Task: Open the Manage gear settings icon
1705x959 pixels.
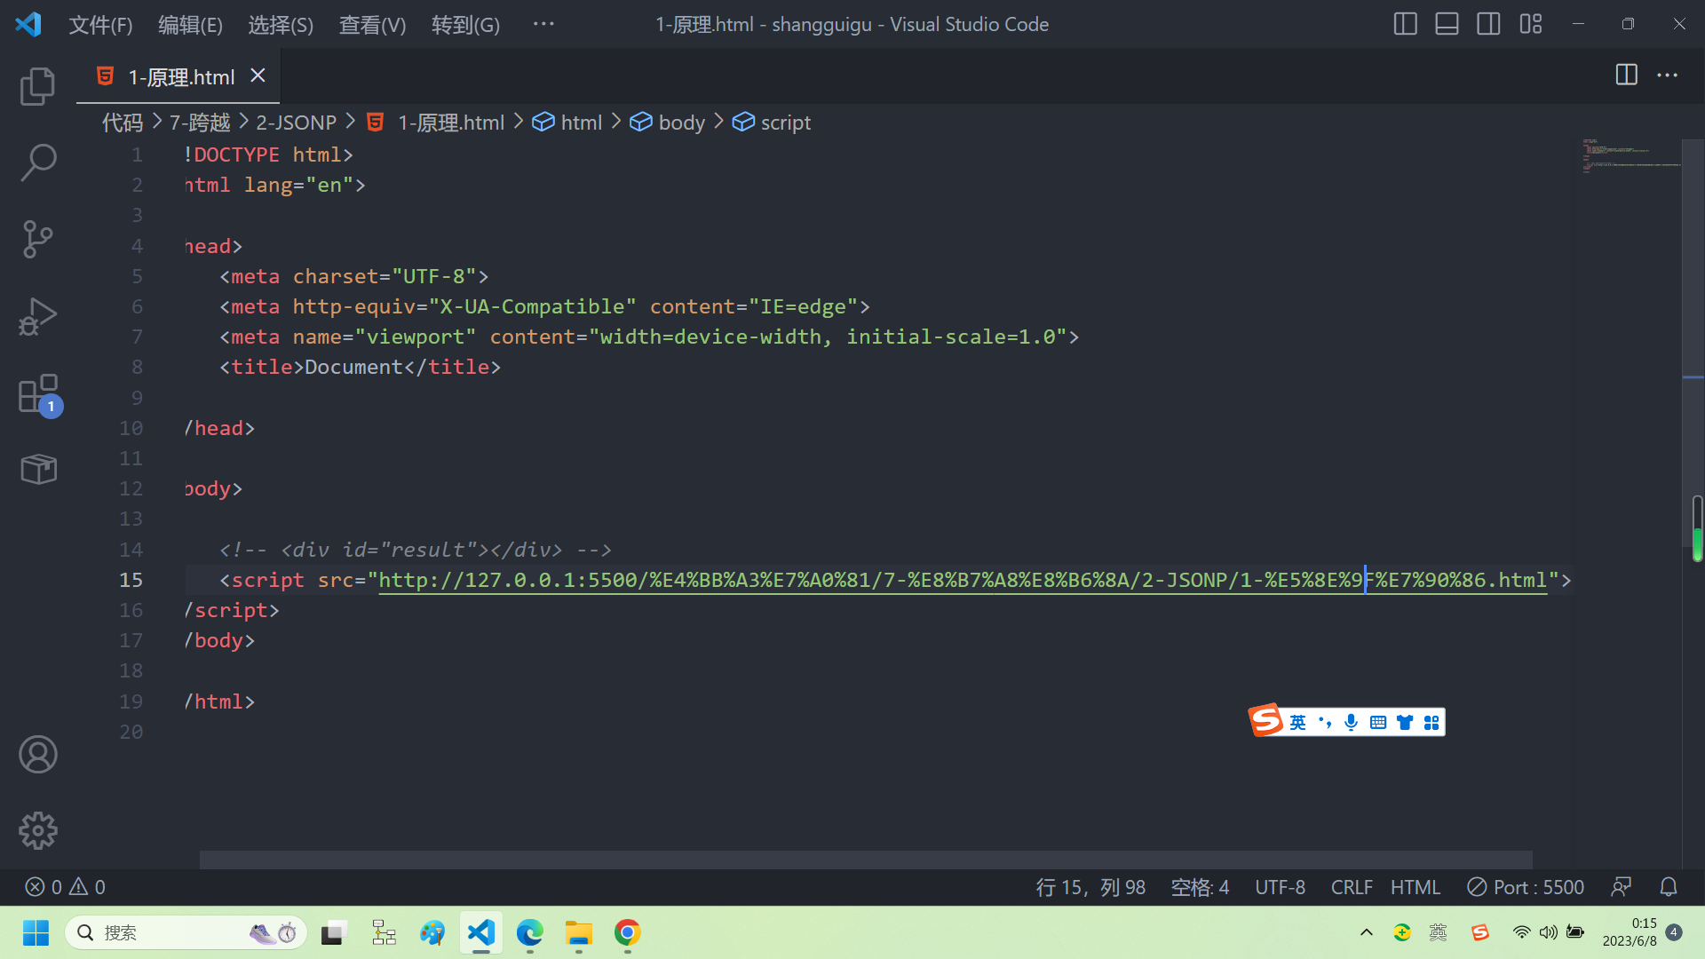Action: (38, 831)
